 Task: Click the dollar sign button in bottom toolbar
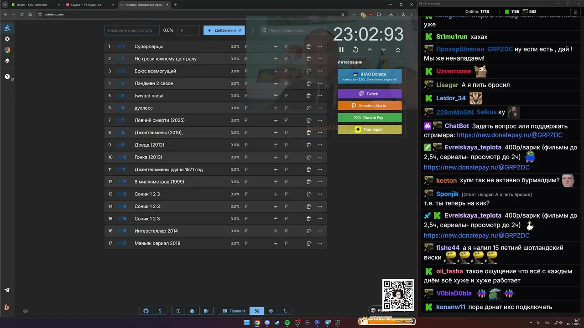[x=160, y=311]
